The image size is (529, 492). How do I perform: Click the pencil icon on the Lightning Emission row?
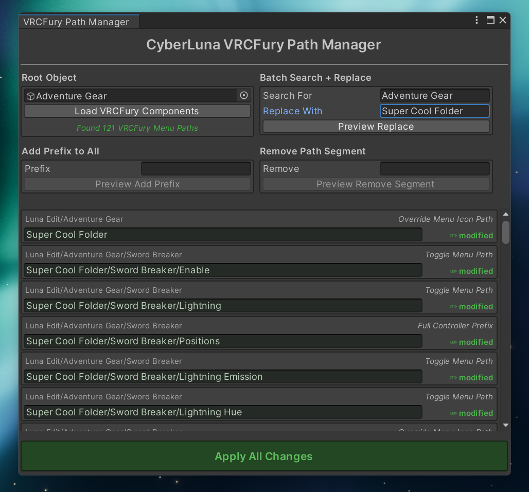(x=453, y=378)
